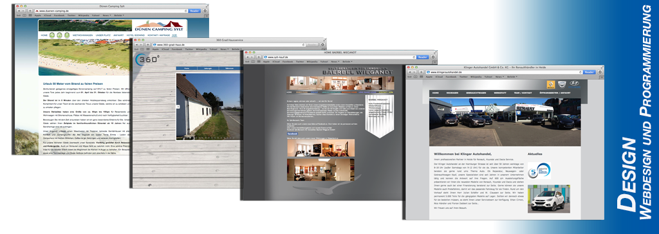Click blue Facebook button on Wiegandt site

coord(292,134)
